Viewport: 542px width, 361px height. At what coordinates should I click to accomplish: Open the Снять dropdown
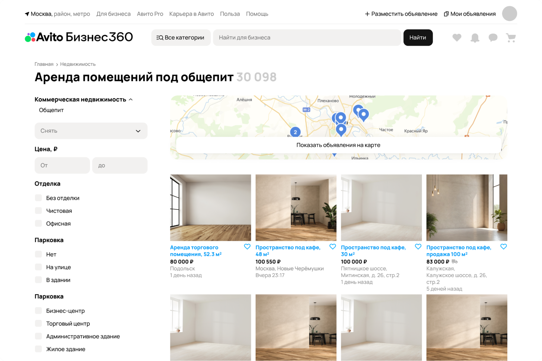click(91, 131)
